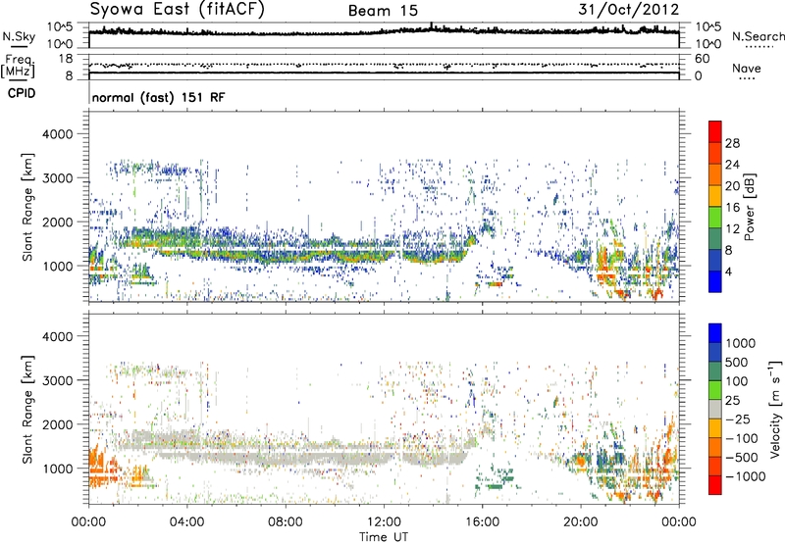Click the 'N.Sky' legend label
The image size is (785, 543).
(19, 37)
